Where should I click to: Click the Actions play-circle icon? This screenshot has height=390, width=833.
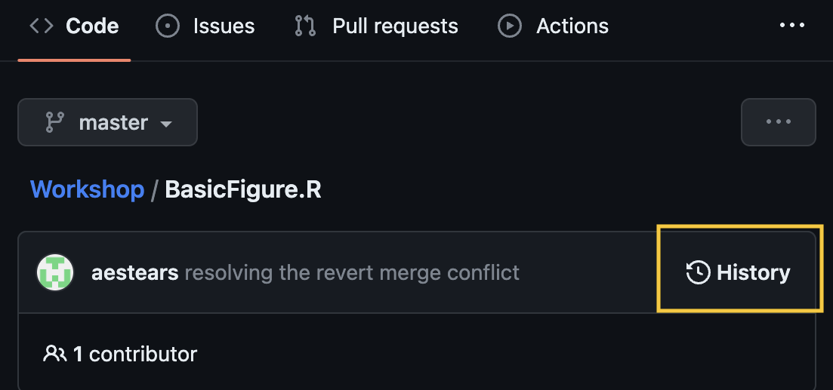pos(510,26)
